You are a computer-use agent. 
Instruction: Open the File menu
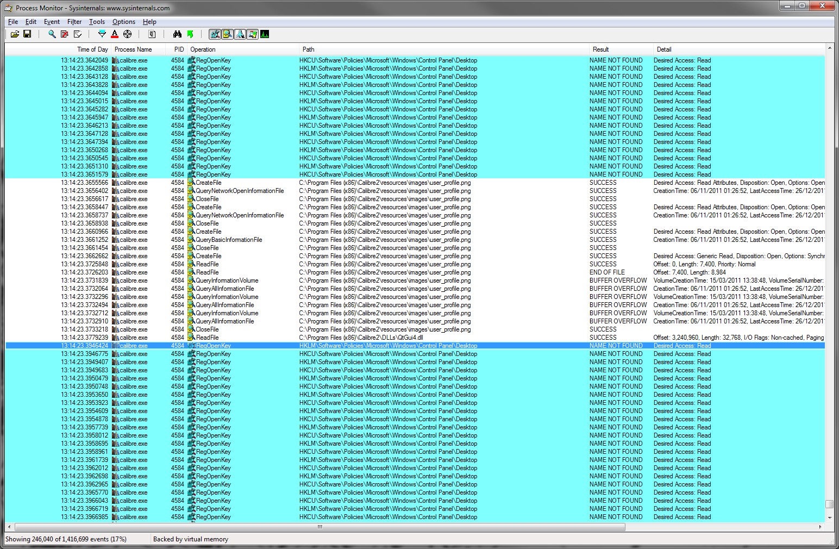(13, 22)
